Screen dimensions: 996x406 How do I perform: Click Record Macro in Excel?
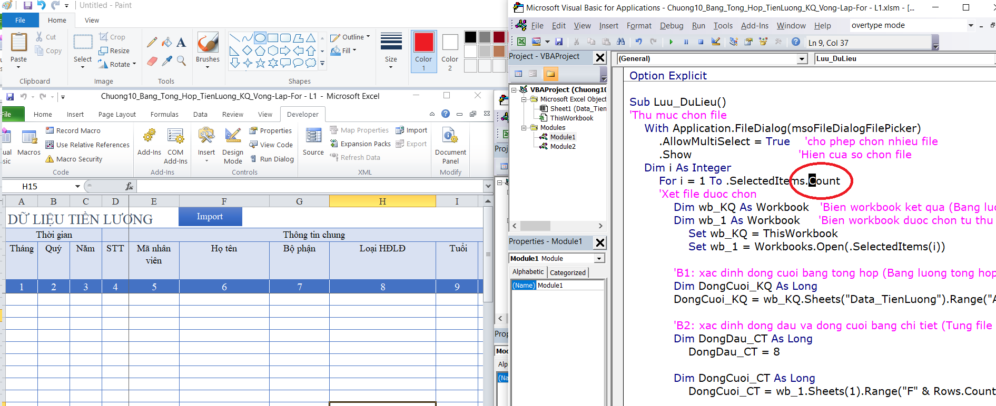click(x=73, y=130)
